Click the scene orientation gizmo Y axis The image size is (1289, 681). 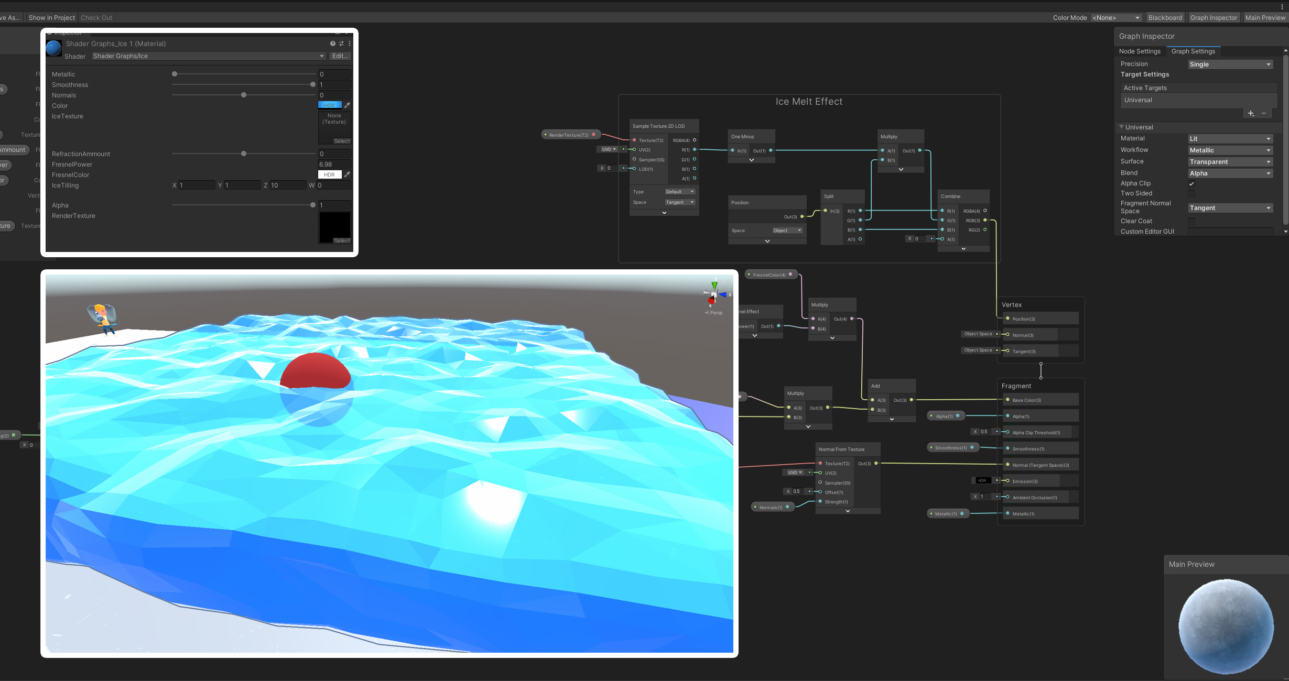coord(714,284)
